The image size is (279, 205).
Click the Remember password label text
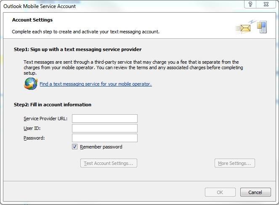101,147
